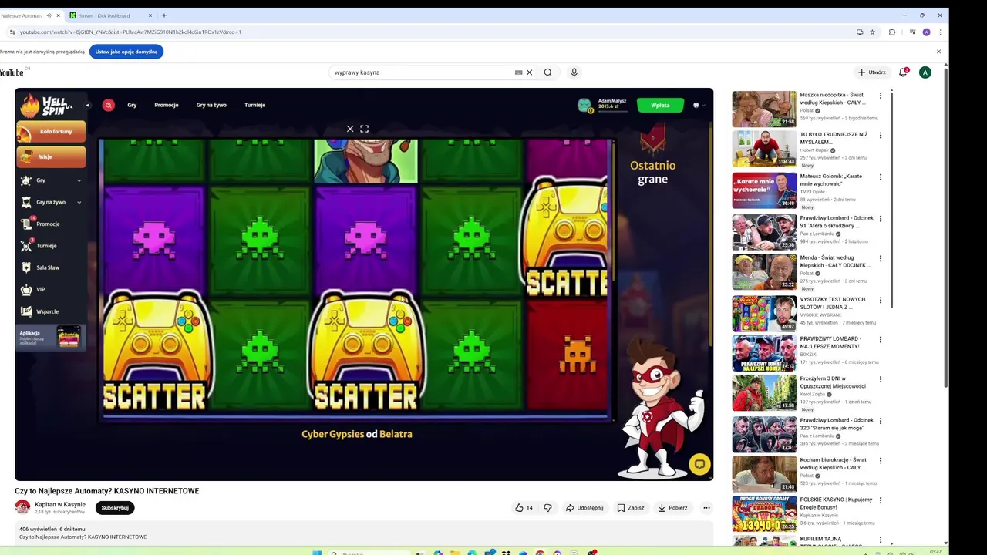The width and height of the screenshot is (987, 555).
Task: Focus the YouTube search field
Action: coord(423,72)
